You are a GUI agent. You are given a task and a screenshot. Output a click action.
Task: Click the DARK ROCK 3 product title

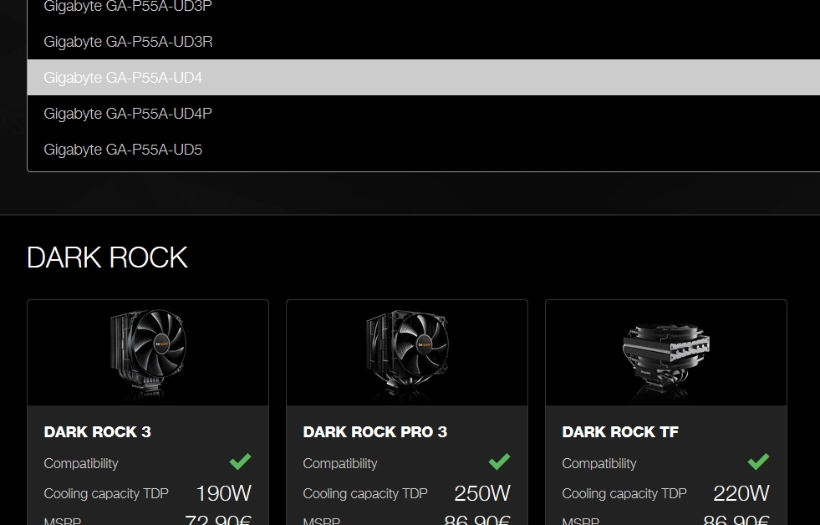coord(97,432)
